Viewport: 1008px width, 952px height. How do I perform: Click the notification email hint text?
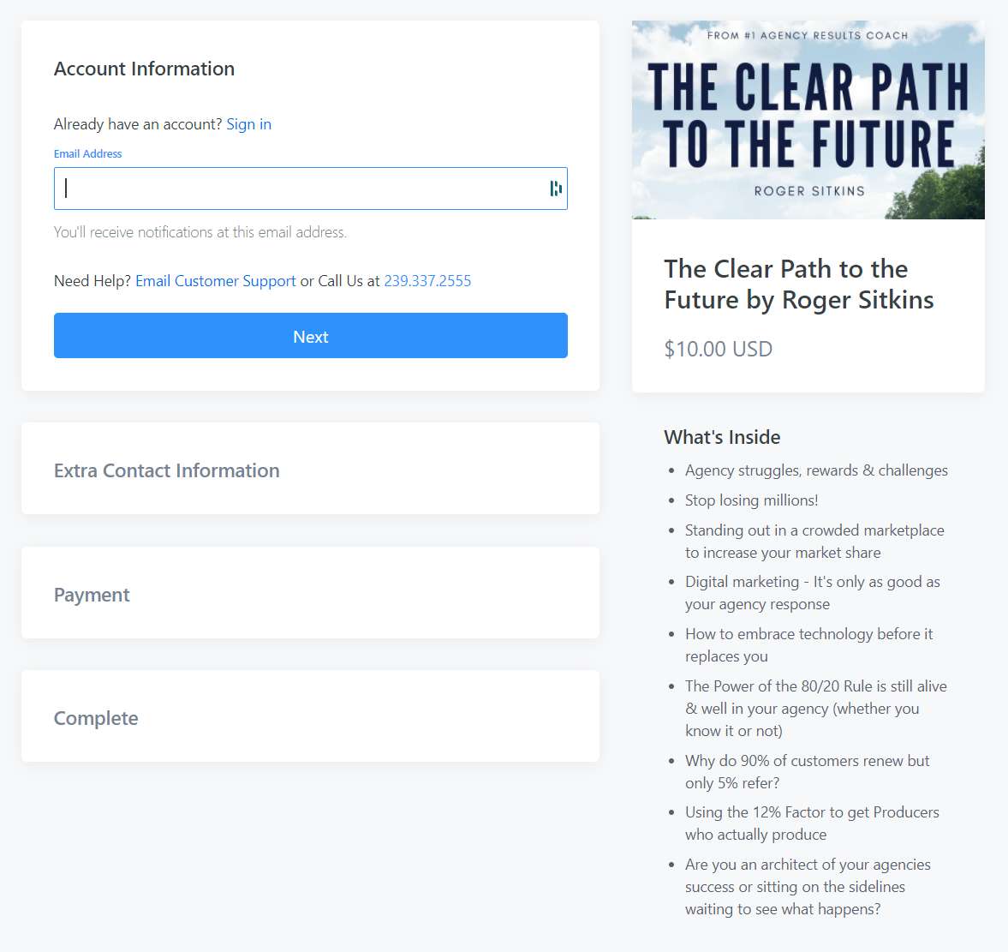point(200,232)
